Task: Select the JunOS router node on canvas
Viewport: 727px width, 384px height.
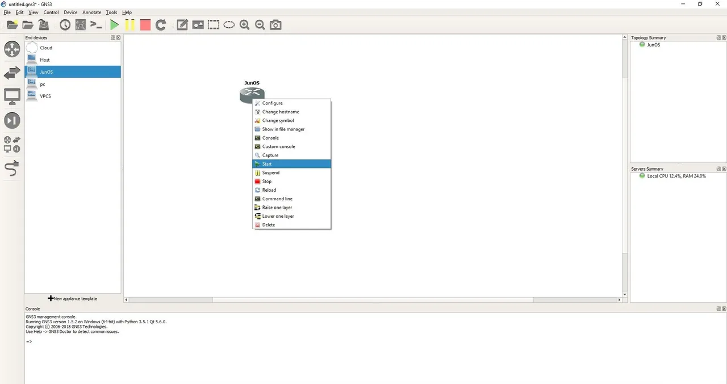Action: tap(252, 95)
